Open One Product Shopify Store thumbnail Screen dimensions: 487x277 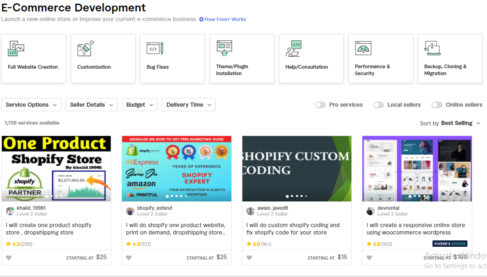56,168
